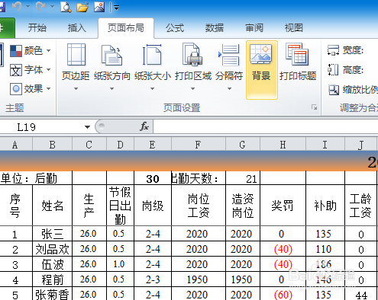Click the cell with value 21
The image size is (378, 300).
tap(243, 178)
